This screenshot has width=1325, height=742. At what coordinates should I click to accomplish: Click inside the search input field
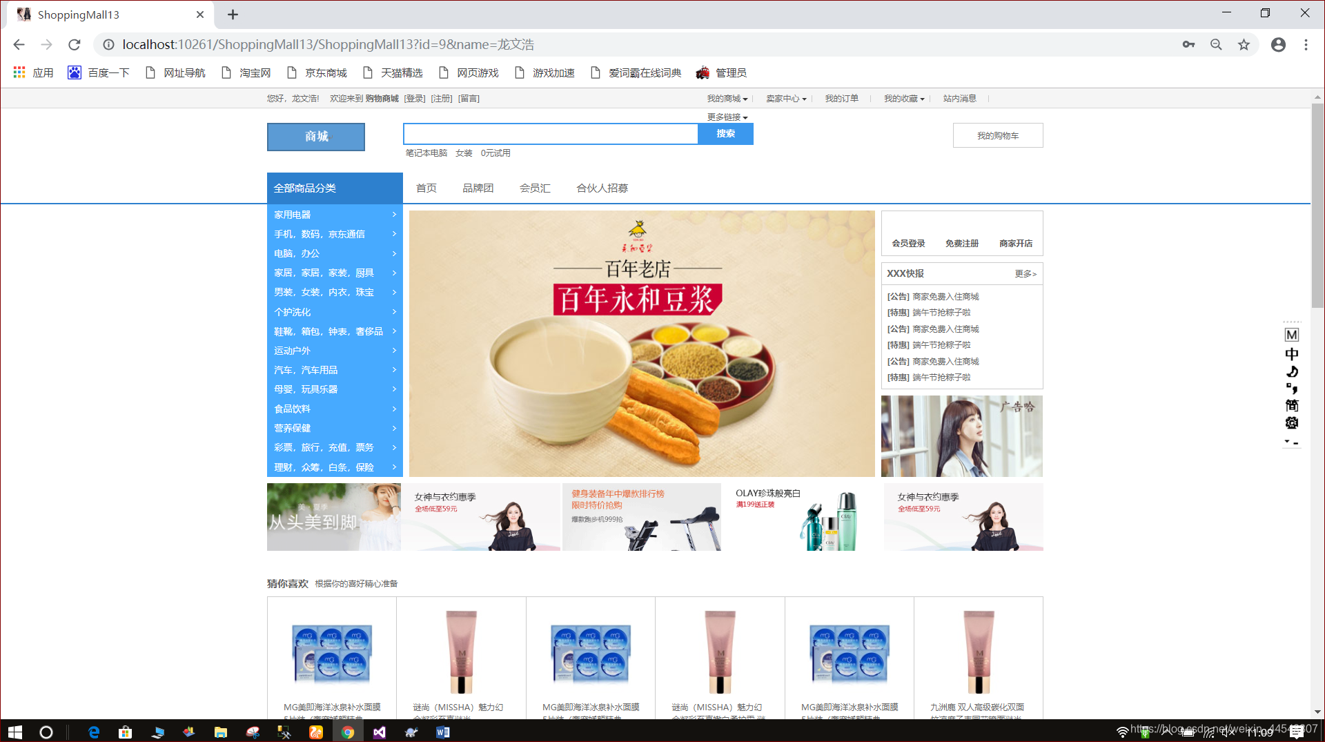pyautogui.click(x=550, y=133)
